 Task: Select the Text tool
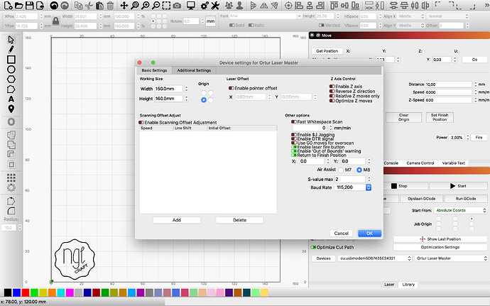click(11, 99)
